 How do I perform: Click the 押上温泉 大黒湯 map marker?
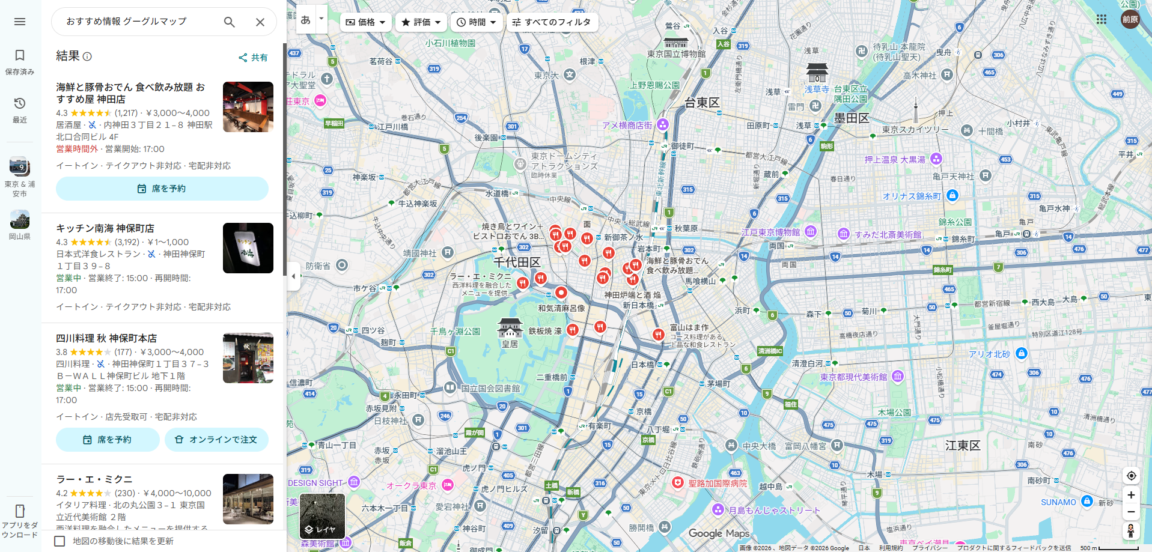(x=936, y=159)
